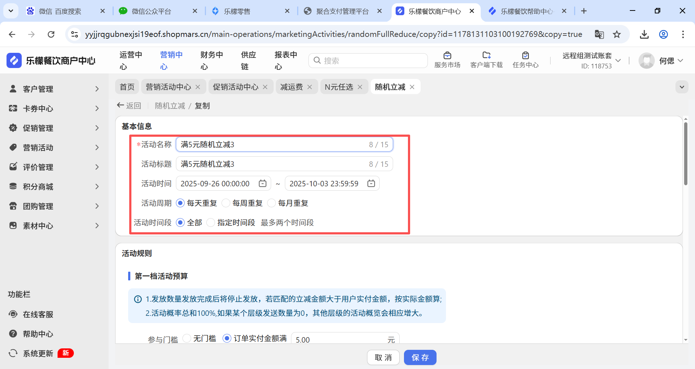Switch to 供应链 top menu
This screenshot has width=695, height=369.
[x=249, y=60]
